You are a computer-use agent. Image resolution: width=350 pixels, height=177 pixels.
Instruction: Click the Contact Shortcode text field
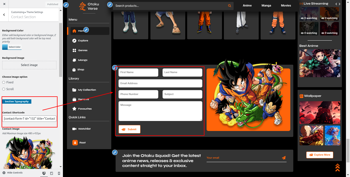[29, 119]
